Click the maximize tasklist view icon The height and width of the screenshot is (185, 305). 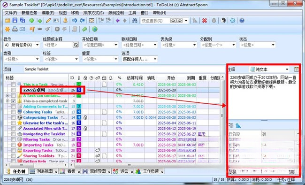coord(91,21)
